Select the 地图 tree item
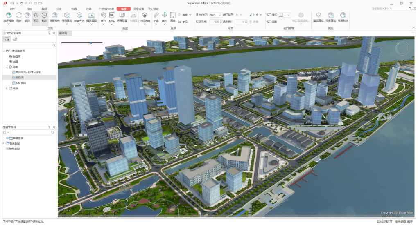The width and height of the screenshot is (418, 227). point(14,62)
